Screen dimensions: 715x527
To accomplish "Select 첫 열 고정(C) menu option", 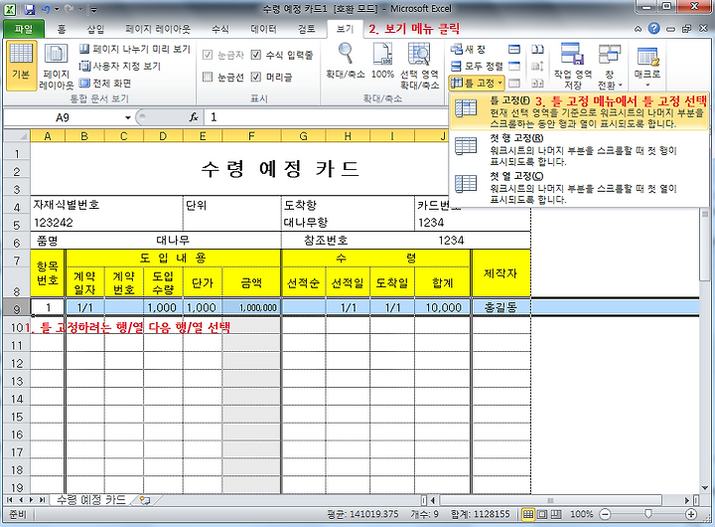I will [x=579, y=187].
